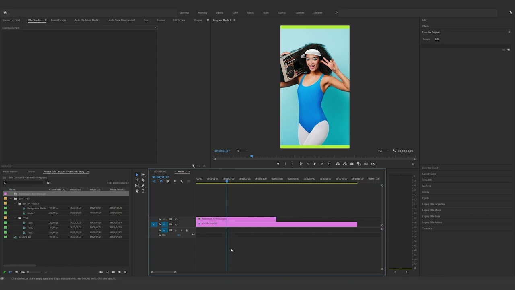Screen dimensions: 515x290
Task: Expand the History panel
Action: tap(426, 192)
